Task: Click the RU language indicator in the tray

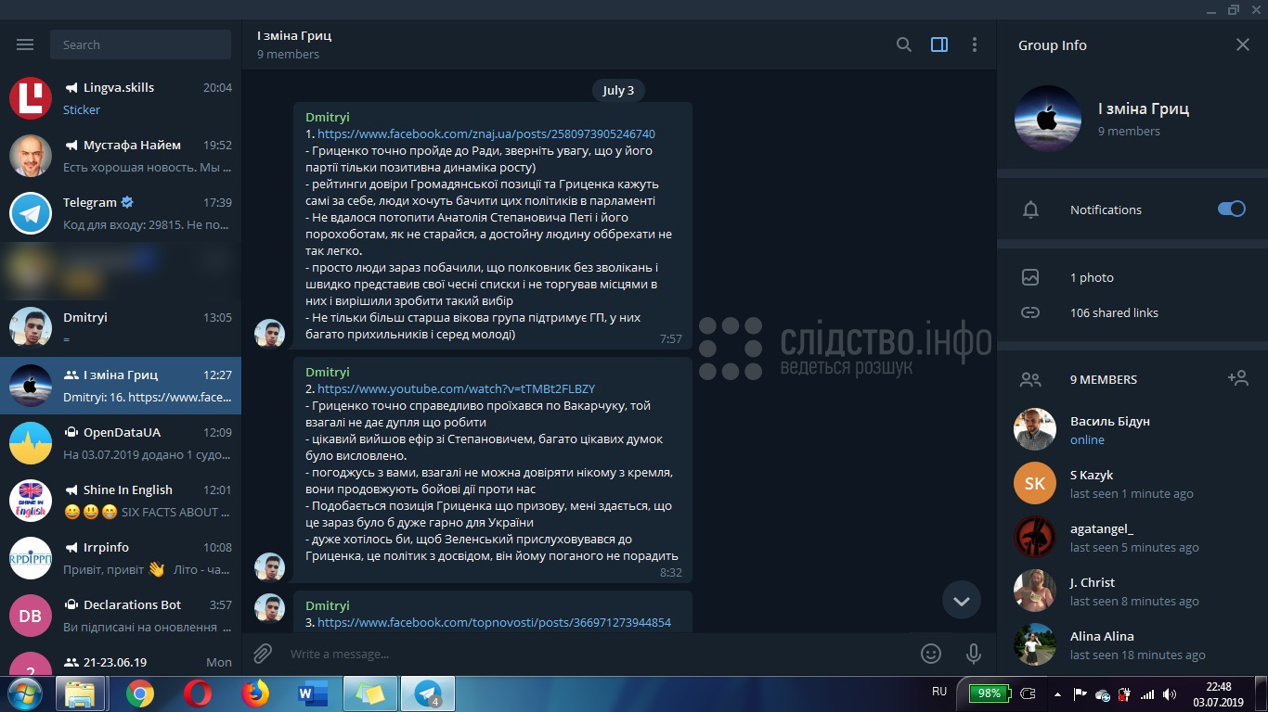Action: click(x=939, y=692)
